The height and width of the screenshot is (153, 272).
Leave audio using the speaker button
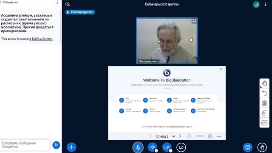tap(152, 147)
